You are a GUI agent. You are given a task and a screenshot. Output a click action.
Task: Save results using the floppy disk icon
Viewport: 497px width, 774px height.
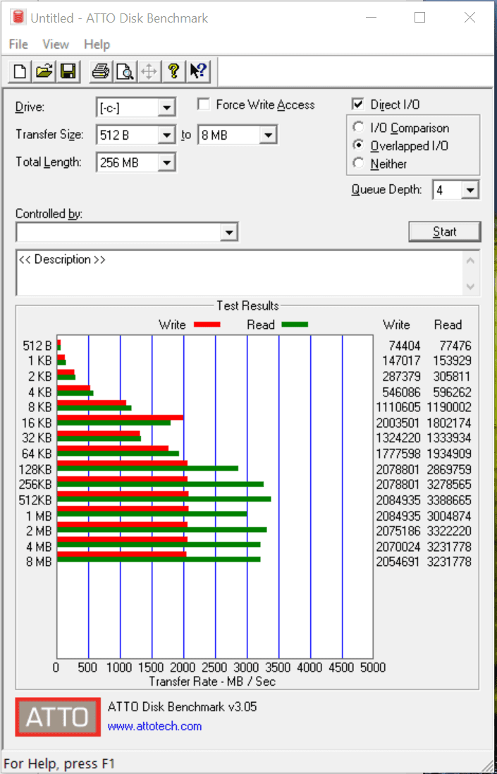pos(68,71)
